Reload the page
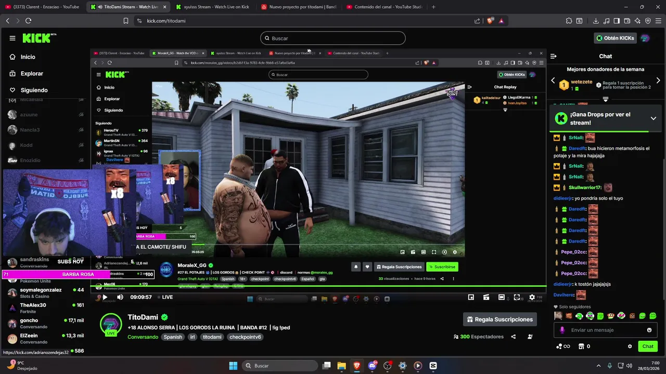This screenshot has height=374, width=666. pyautogui.click(x=28, y=21)
